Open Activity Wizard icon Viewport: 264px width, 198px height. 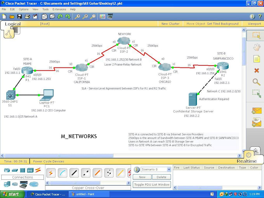pos(35,16)
